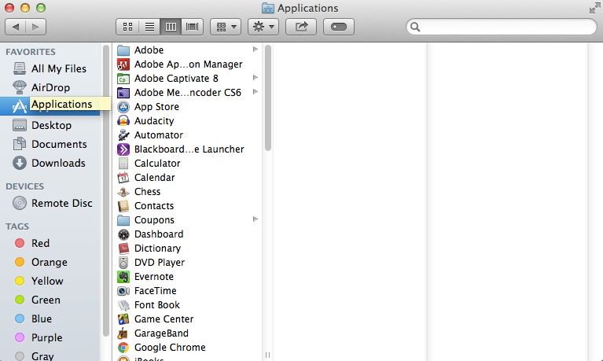The image size is (603, 361).
Task: Select the Dictionary app icon
Action: tap(123, 249)
